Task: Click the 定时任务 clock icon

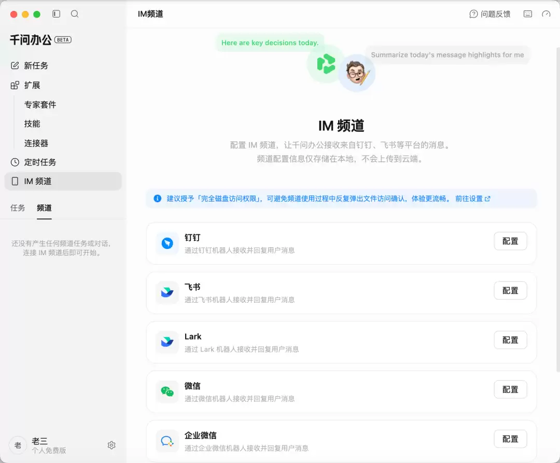Action: point(15,162)
